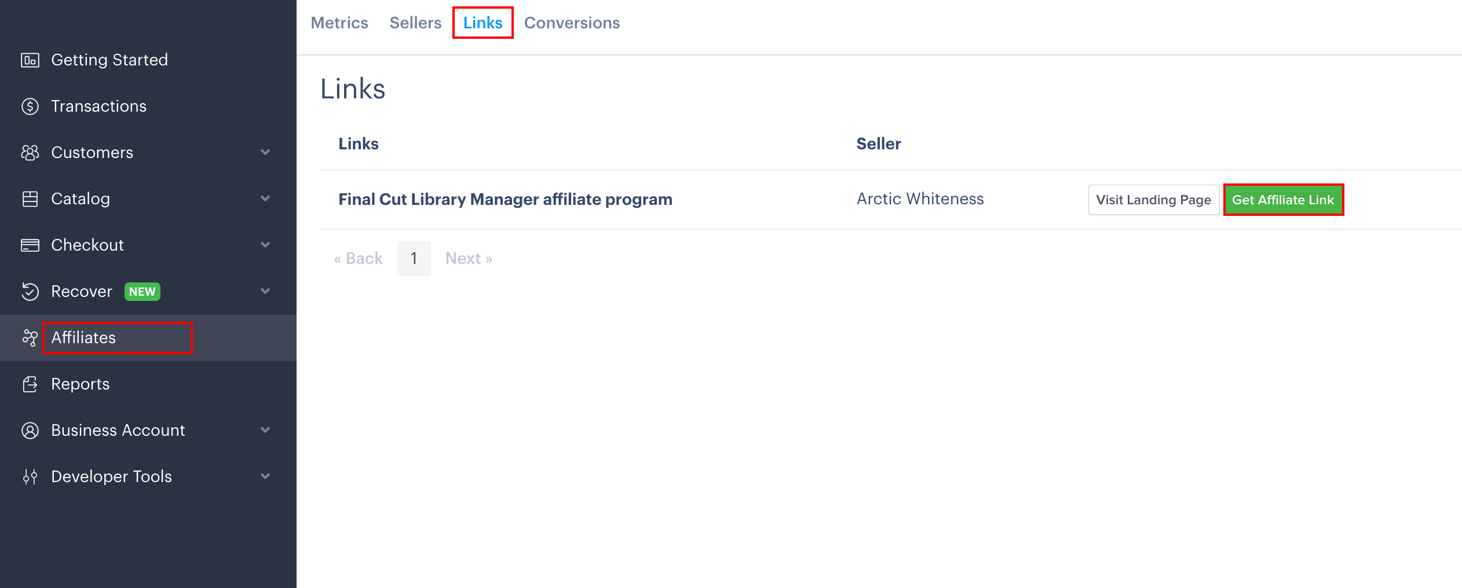
Task: Click the Links page heading
Action: tap(353, 89)
